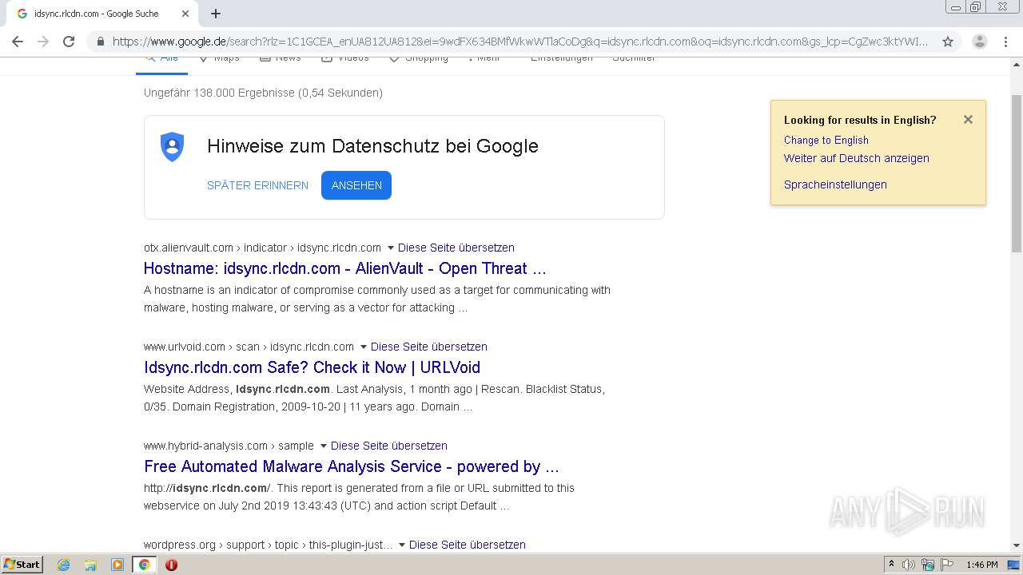This screenshot has width=1023, height=575.
Task: Click the www.hybrid-analysis.com breadcrumb URL
Action: [x=229, y=446]
